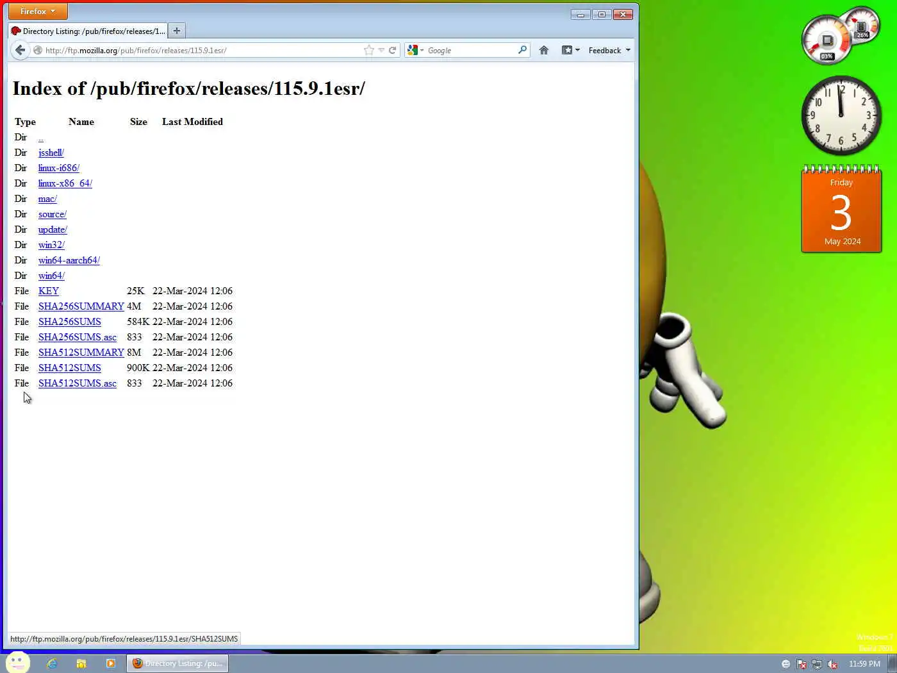This screenshot has width=897, height=673.
Task: Click the 900K size value
Action: tap(138, 368)
